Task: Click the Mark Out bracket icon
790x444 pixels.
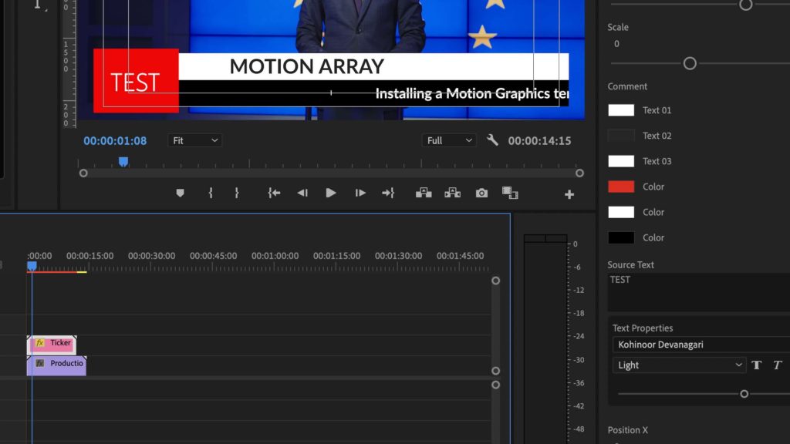Action: tap(237, 193)
